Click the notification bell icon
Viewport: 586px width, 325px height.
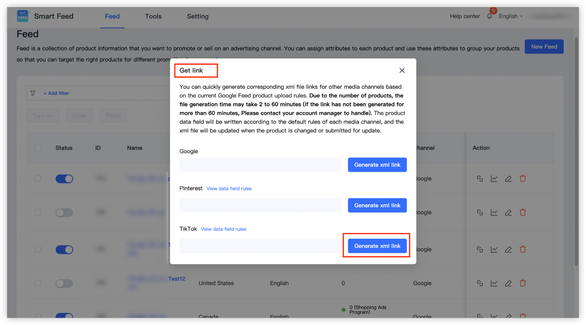pyautogui.click(x=489, y=16)
